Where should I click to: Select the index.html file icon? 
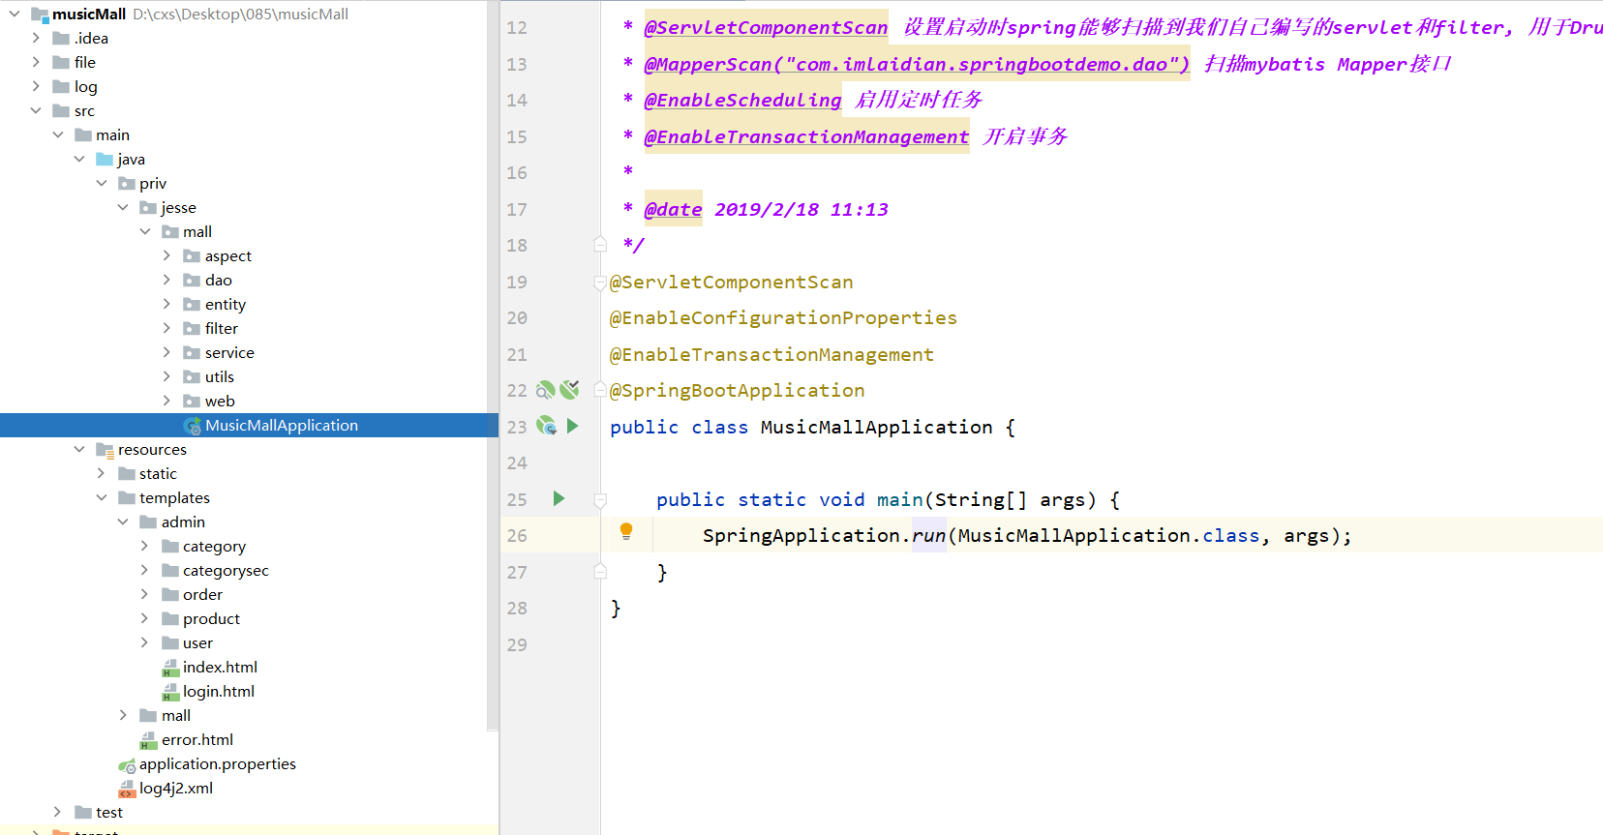(170, 668)
